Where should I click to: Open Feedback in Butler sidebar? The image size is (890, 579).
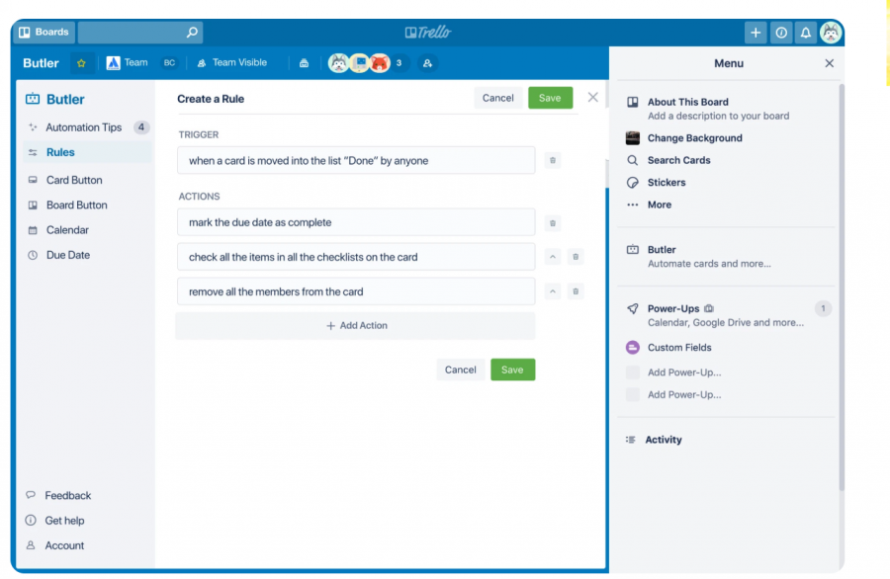pos(59,496)
